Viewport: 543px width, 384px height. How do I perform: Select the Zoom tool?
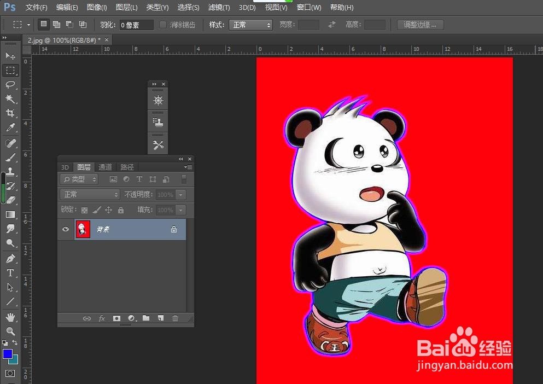(x=10, y=331)
